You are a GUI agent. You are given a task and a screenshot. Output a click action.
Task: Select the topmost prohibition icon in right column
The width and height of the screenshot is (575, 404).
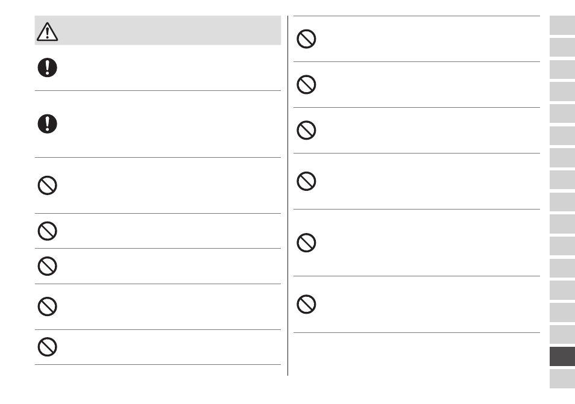click(x=306, y=39)
